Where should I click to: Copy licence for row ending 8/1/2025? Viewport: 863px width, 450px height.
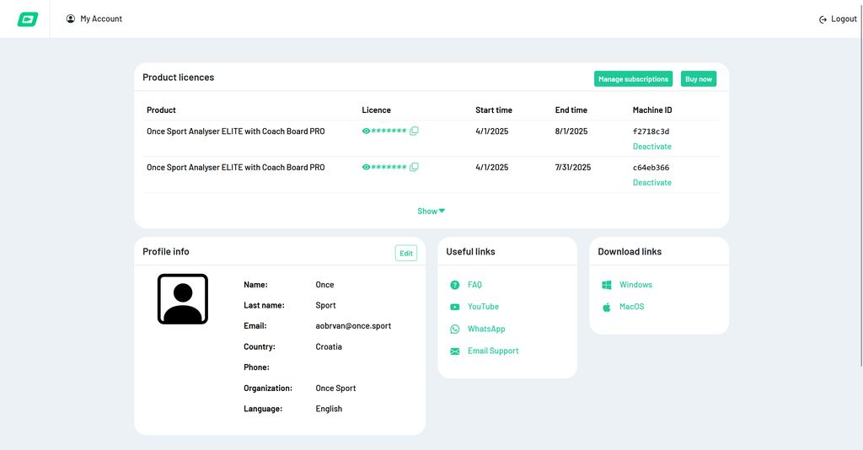[414, 131]
